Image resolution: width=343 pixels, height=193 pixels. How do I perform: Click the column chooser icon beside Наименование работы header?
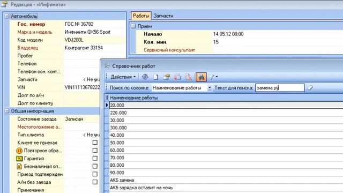pyautogui.click(x=107, y=98)
